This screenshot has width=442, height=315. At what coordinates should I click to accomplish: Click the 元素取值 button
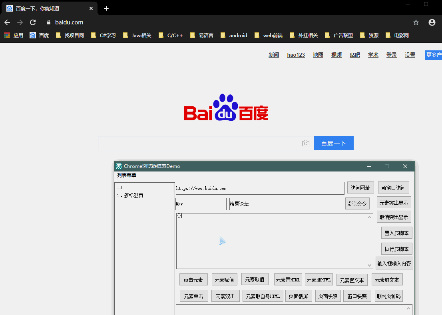255,279
